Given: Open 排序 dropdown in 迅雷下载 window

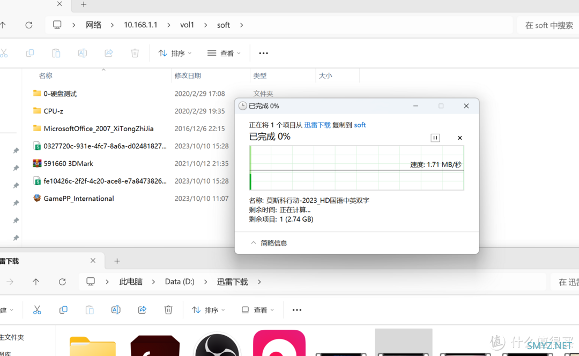Looking at the screenshot, I should click(209, 310).
